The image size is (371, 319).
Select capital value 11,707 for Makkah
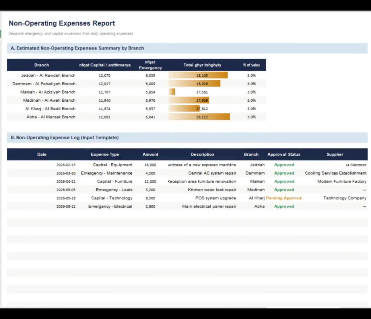pyautogui.click(x=105, y=92)
